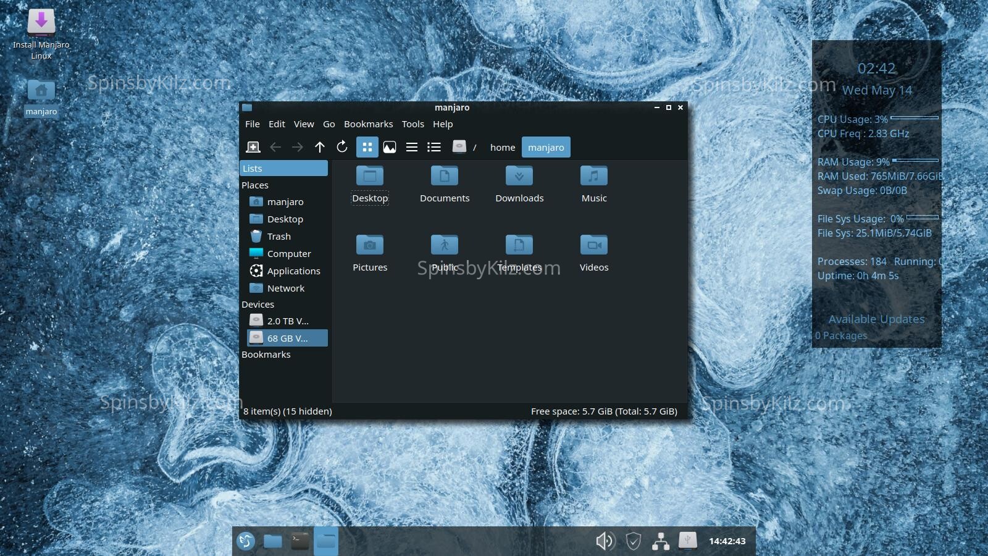Go up to parent folder

coord(320,147)
